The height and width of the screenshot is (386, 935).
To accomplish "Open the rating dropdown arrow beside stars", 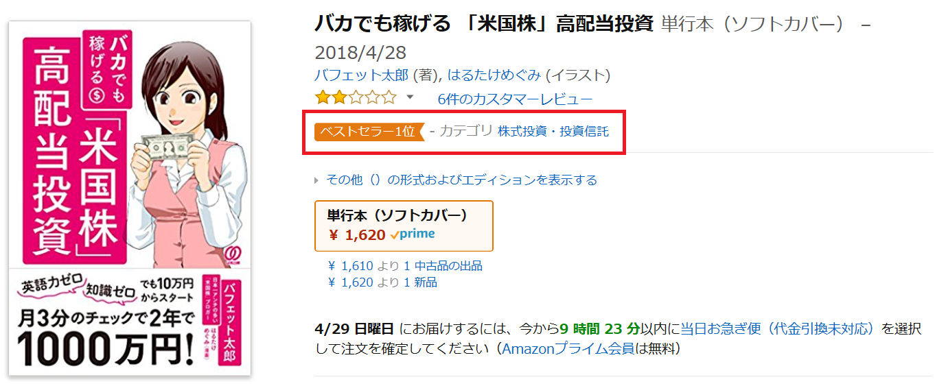I will 411,97.
